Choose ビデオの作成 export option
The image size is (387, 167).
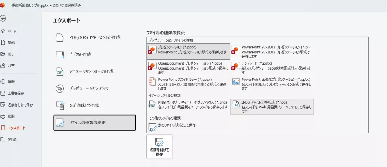[94, 54]
